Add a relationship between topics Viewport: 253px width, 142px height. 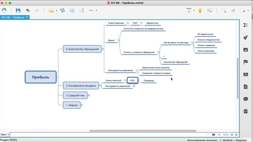point(62,11)
